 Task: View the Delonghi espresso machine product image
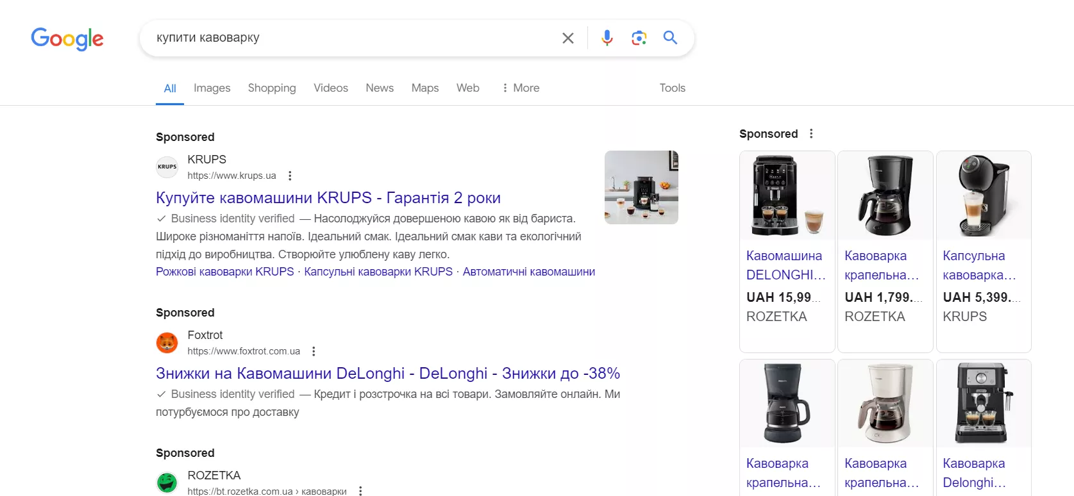984,404
